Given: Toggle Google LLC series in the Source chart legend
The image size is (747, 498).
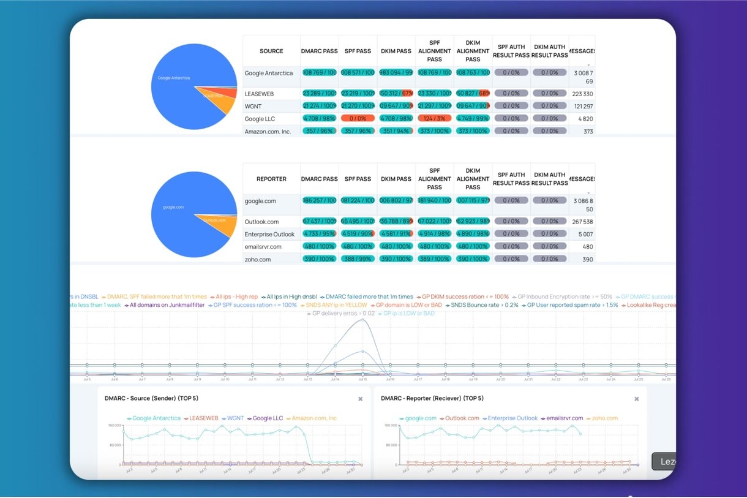Looking at the screenshot, I should click(x=265, y=418).
